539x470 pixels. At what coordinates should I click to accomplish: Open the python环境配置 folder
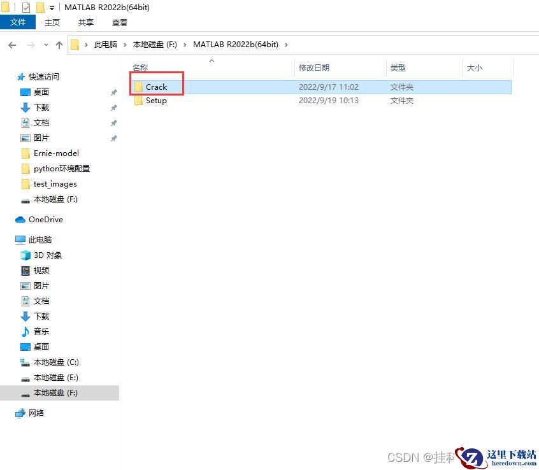click(x=62, y=169)
